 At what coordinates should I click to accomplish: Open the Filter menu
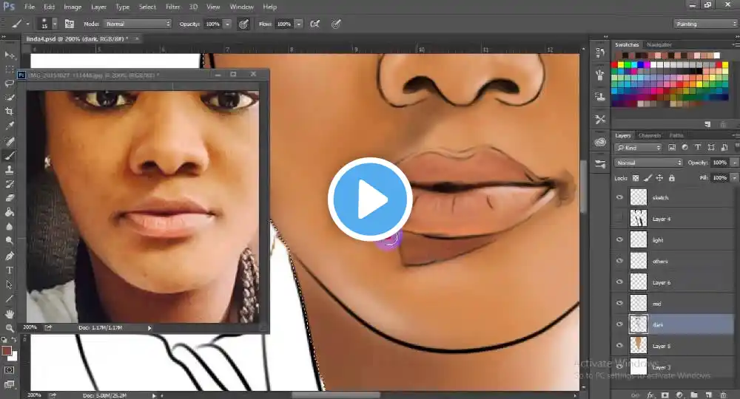172,7
